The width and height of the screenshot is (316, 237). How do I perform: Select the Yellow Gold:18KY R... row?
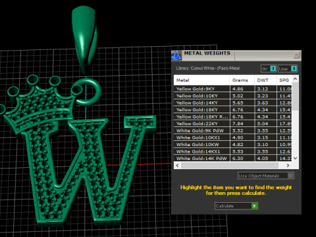coord(233,117)
